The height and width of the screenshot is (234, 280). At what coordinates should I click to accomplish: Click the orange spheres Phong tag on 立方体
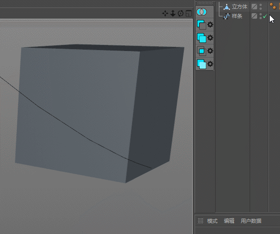(x=273, y=7)
